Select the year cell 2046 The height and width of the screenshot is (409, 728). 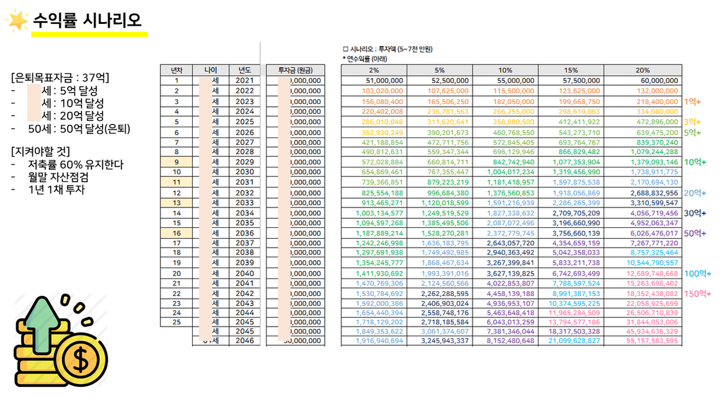245,341
